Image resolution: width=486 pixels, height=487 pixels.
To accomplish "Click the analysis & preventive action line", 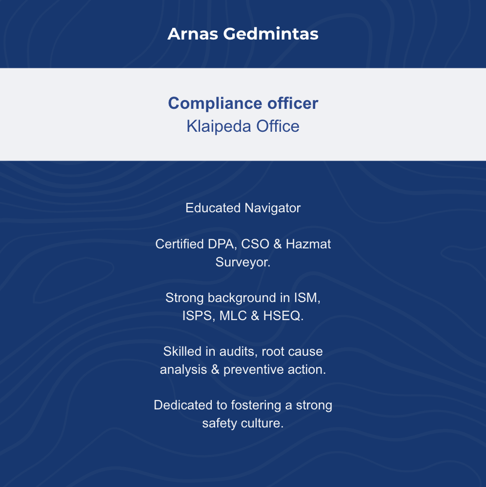I will click(x=243, y=369).
